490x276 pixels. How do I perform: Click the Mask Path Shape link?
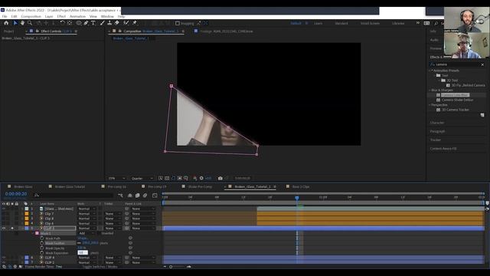coord(83,238)
